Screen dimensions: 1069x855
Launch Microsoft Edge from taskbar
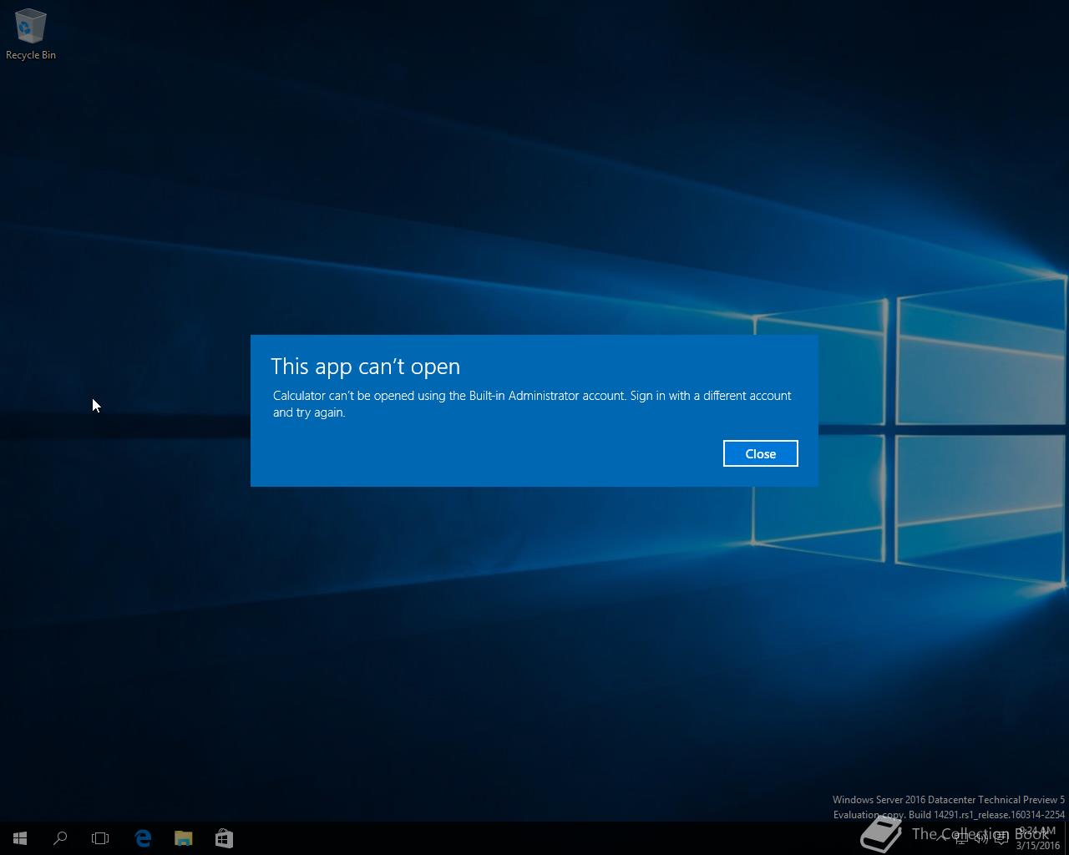click(143, 838)
